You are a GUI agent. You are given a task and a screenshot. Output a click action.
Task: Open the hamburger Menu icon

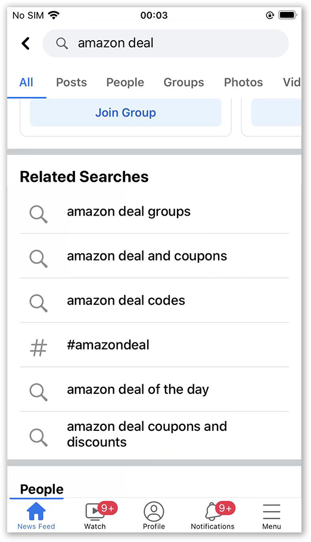272,512
